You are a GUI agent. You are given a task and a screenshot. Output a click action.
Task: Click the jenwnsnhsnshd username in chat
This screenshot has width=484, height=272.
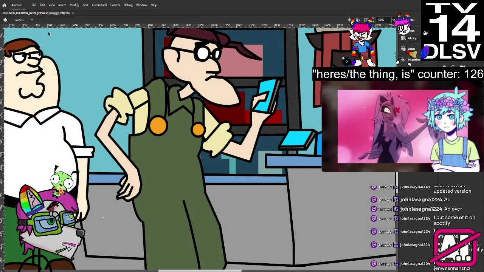pyautogui.click(x=451, y=268)
